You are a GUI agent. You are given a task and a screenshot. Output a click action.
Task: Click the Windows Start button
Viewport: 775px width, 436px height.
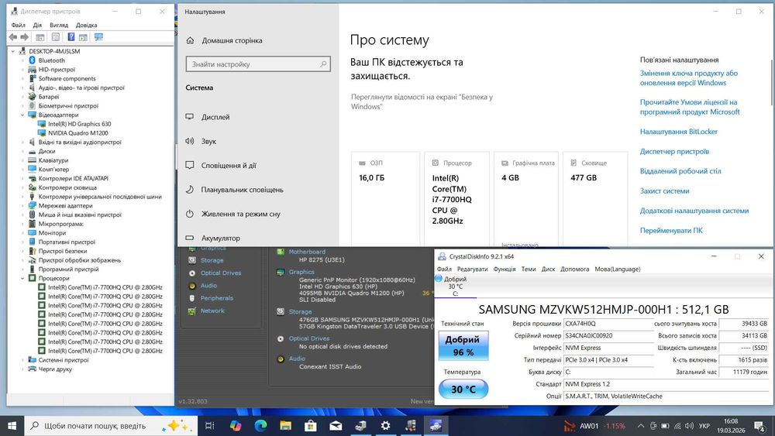point(12,426)
